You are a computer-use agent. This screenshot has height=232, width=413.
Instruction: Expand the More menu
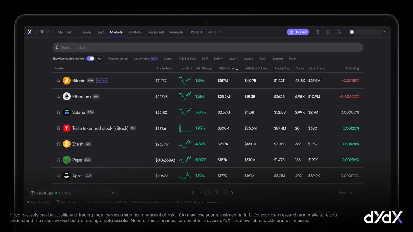(x=214, y=32)
